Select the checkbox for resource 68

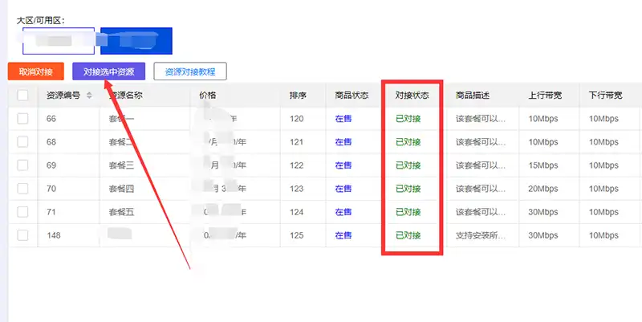tap(22, 142)
